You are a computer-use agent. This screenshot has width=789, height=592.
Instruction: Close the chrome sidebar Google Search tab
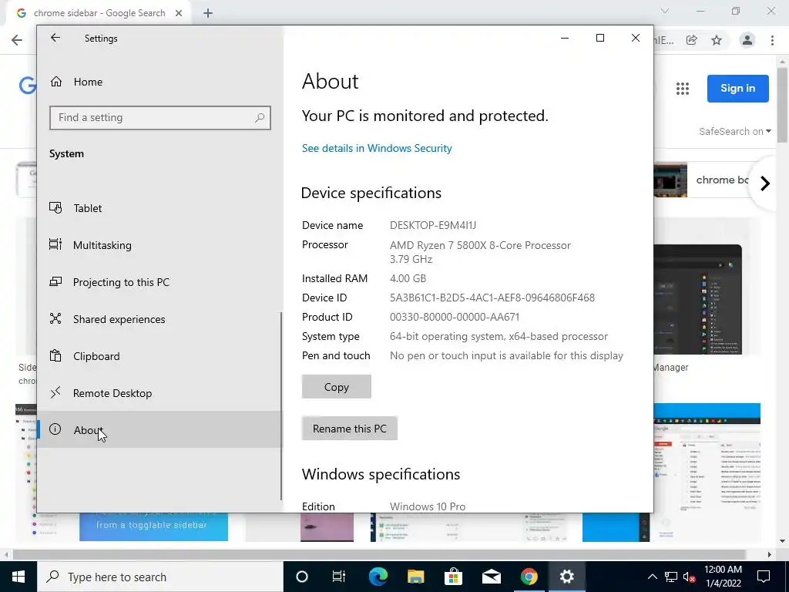[x=179, y=13]
